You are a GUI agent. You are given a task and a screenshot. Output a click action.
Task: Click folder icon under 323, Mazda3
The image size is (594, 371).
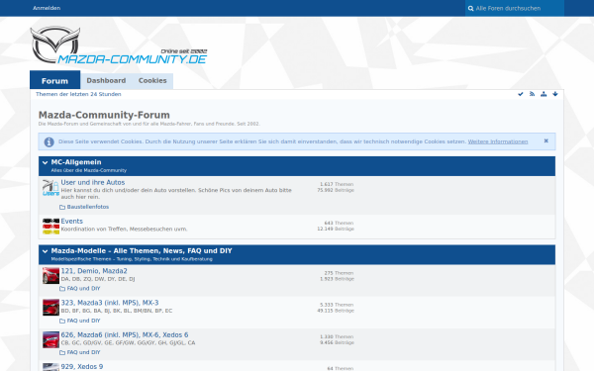62,321
